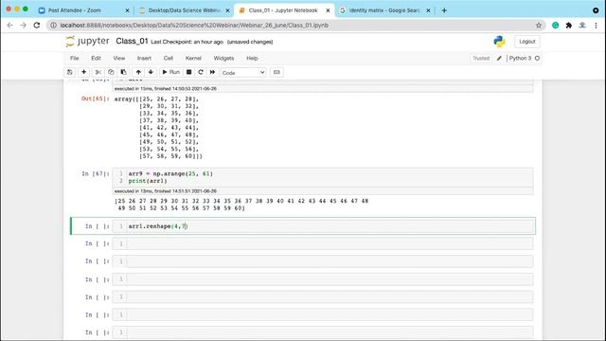Save notebook with the floppy disk icon
Screen dimensions: 606x341
click(x=69, y=72)
